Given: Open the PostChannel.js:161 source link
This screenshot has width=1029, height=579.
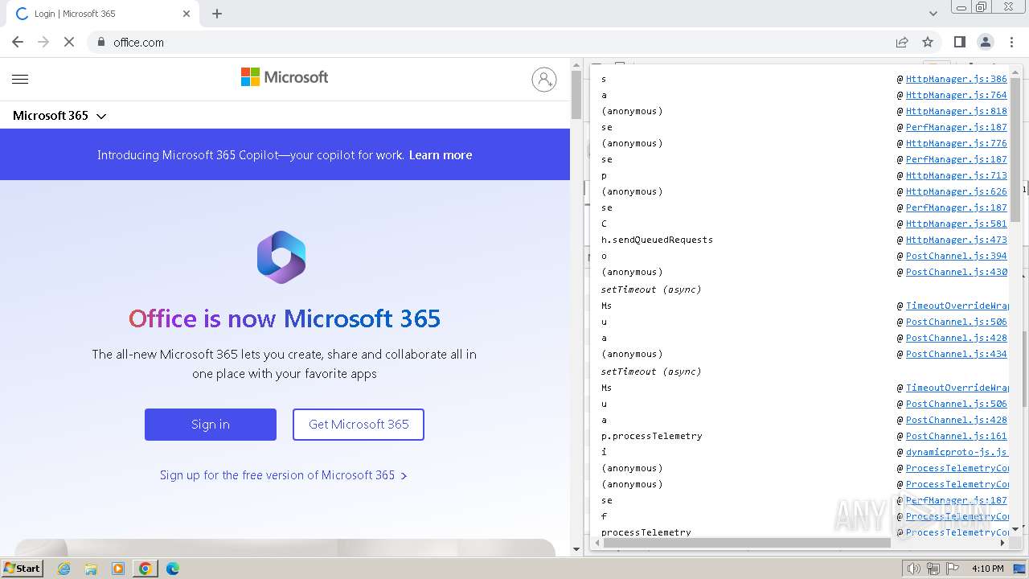Looking at the screenshot, I should coord(956,436).
